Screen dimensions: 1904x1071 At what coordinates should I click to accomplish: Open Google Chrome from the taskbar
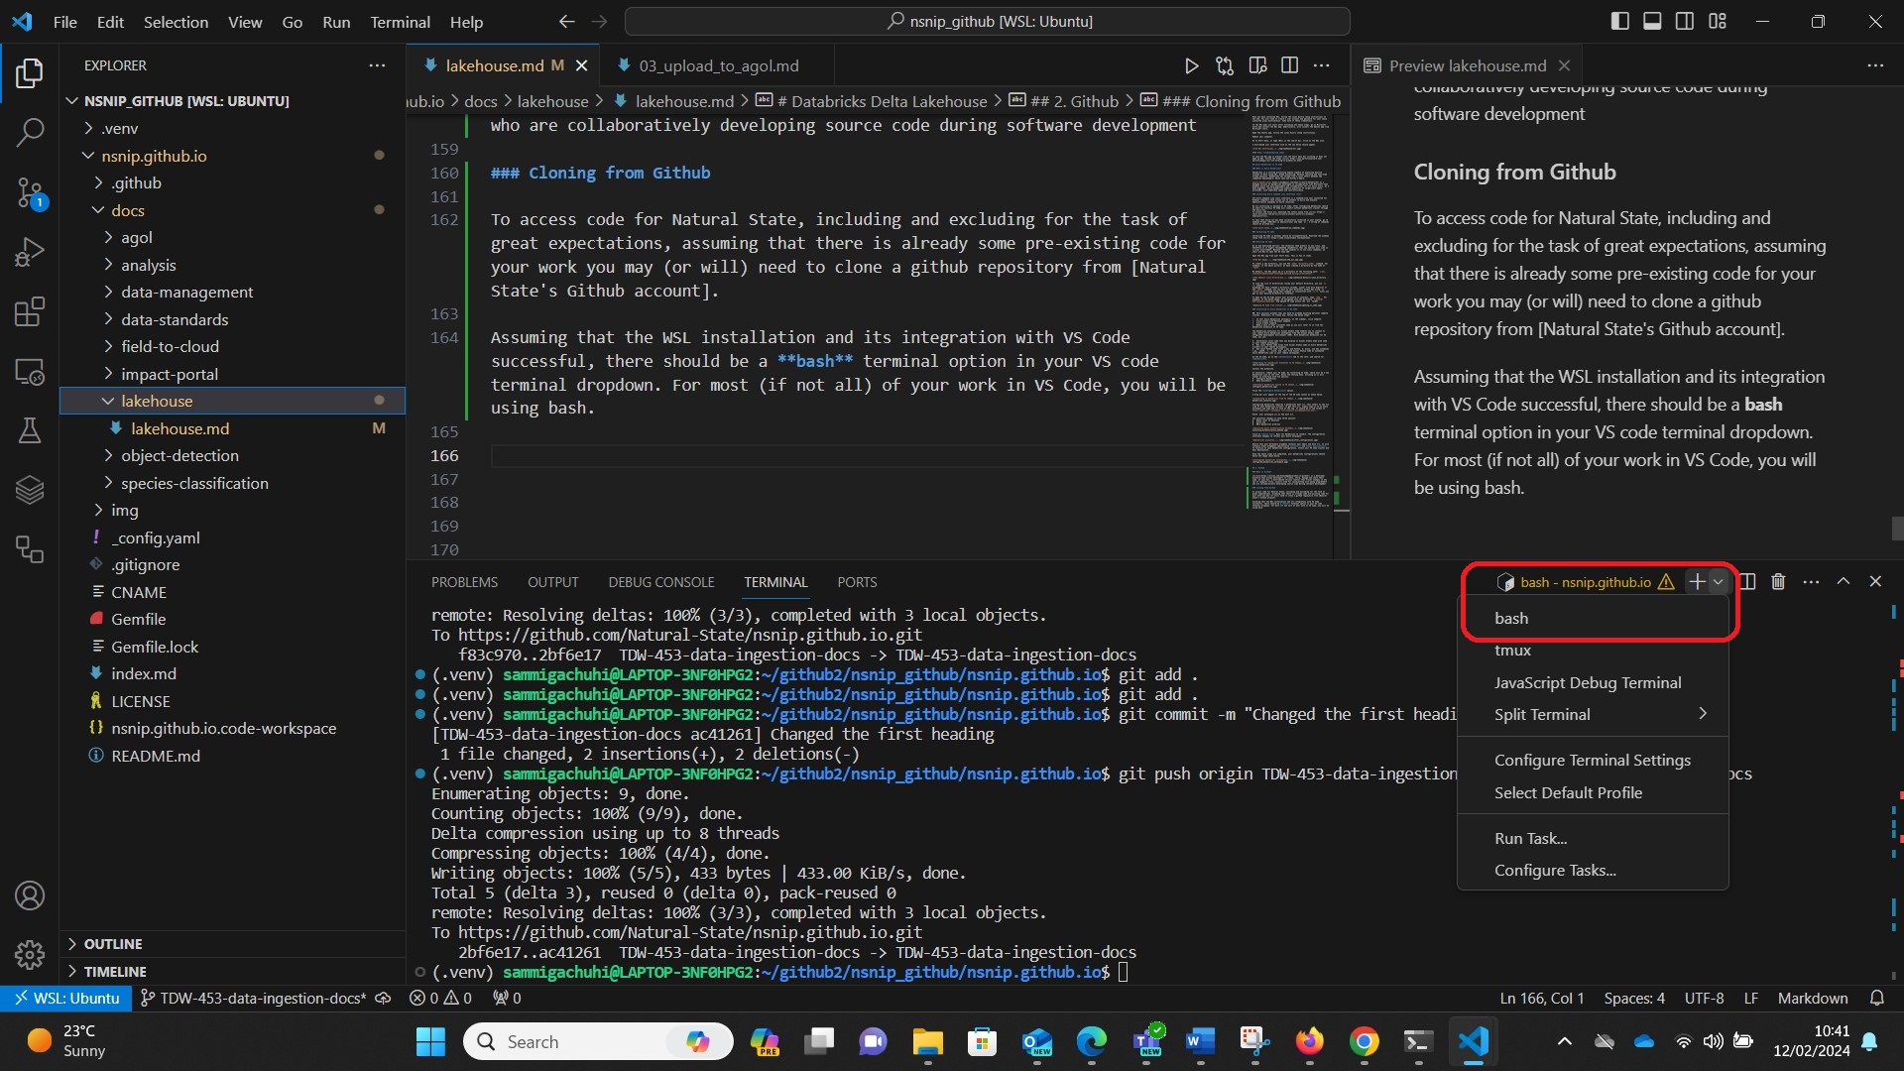(1364, 1041)
